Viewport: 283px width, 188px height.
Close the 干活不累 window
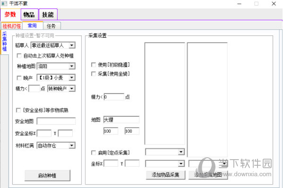(274, 4)
